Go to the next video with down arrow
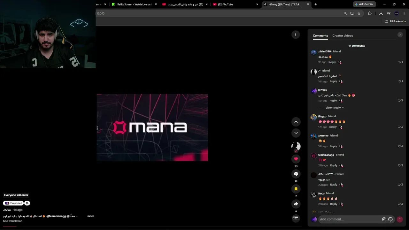Viewport: 409px width, 230px height. point(296,133)
